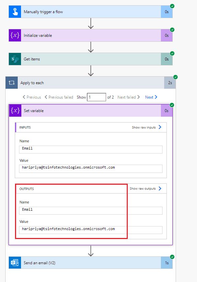Click the iteration page number input field
This screenshot has width=197, height=282.
coord(96,97)
